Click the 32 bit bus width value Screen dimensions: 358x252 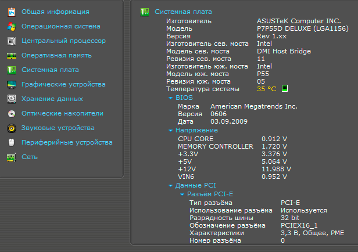tap(290, 218)
